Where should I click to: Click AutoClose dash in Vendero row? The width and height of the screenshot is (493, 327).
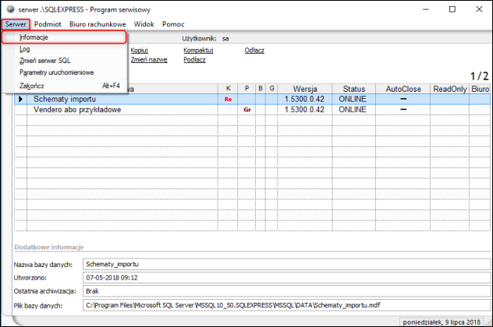[403, 110]
